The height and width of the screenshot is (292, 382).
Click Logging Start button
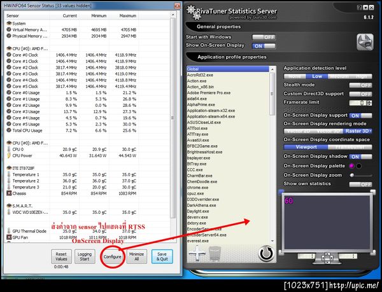pyautogui.click(x=85, y=256)
